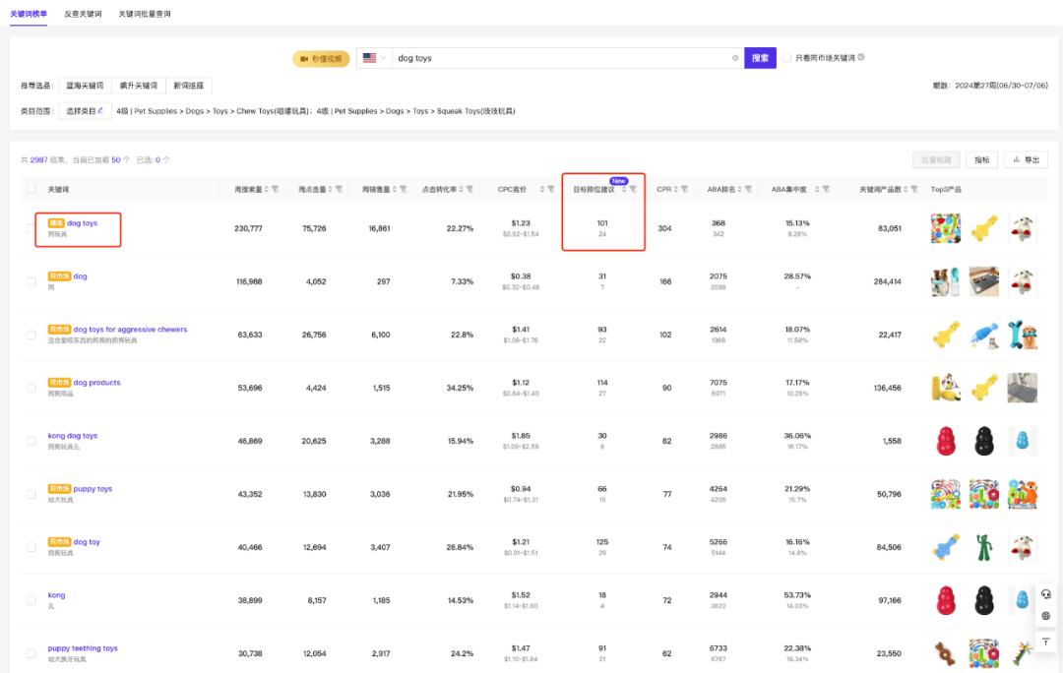
Task: Switch to 关键词榜单 tab
Action: point(29,14)
